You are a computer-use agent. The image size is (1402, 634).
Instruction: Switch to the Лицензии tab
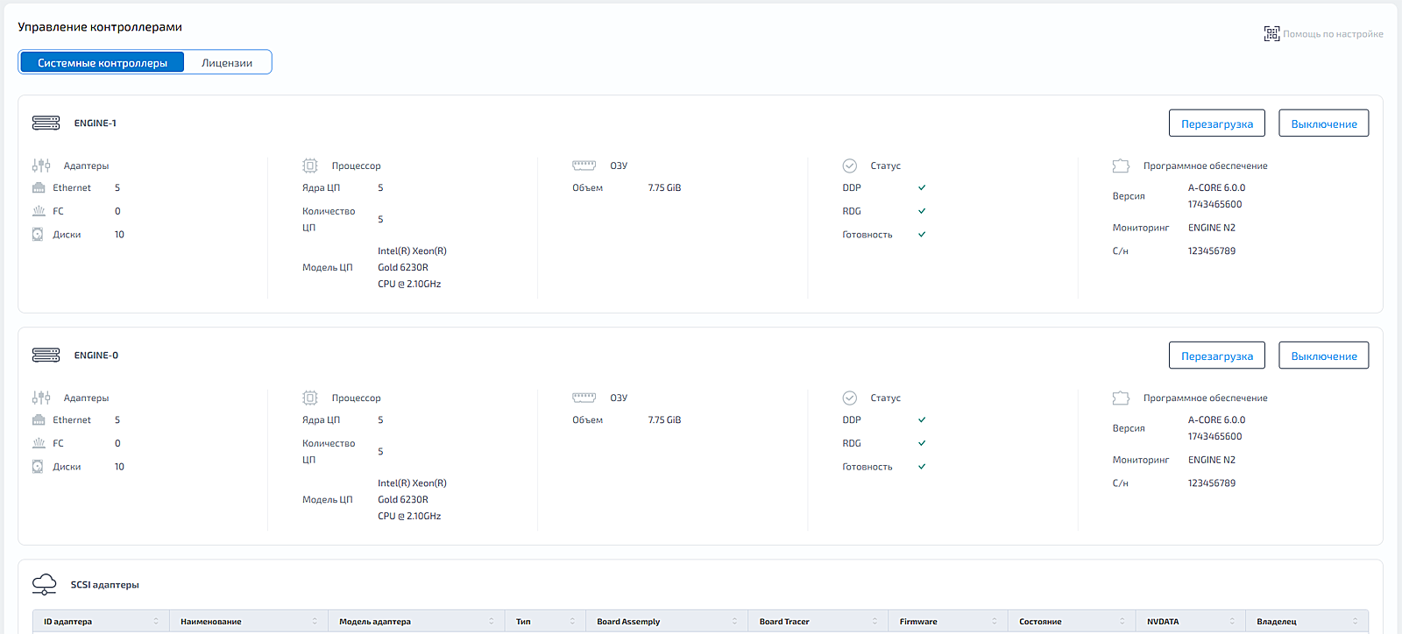[x=227, y=62]
